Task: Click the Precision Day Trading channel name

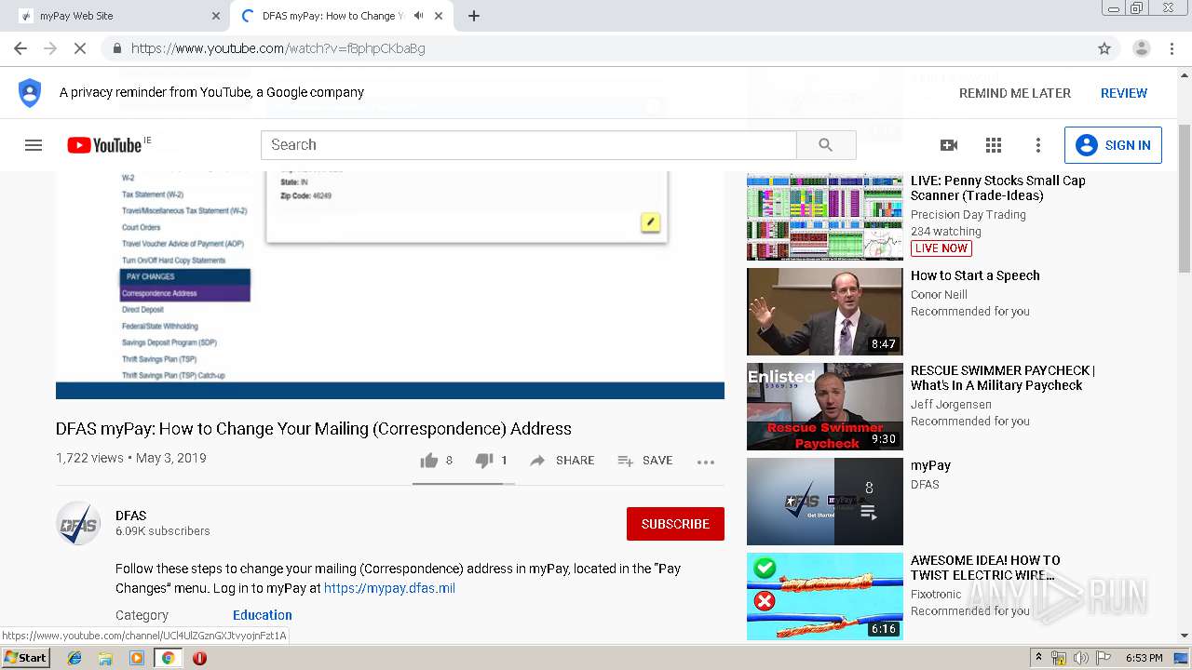Action: pyautogui.click(x=968, y=215)
